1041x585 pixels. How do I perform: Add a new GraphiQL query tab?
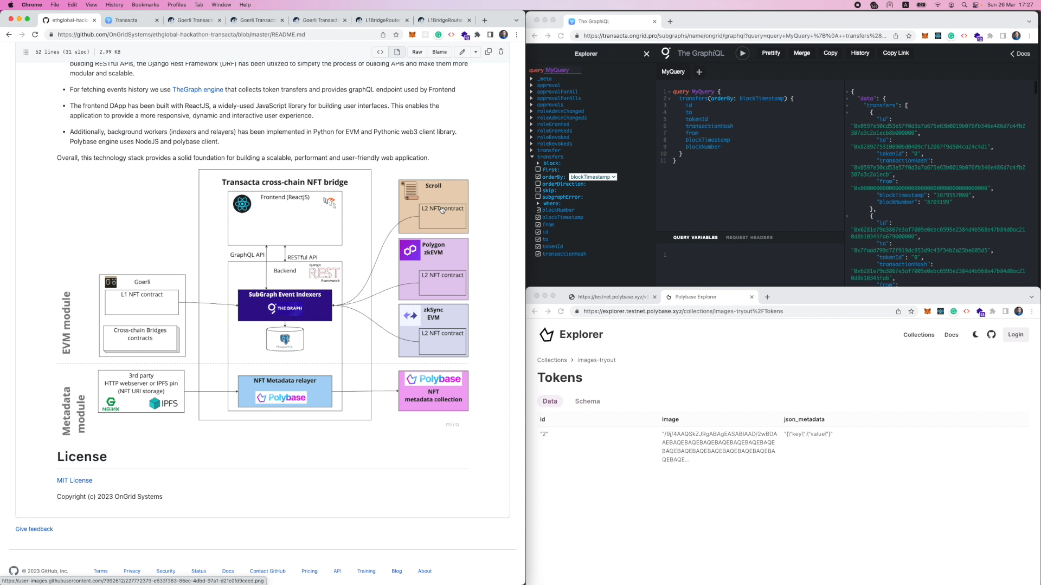[x=699, y=71]
